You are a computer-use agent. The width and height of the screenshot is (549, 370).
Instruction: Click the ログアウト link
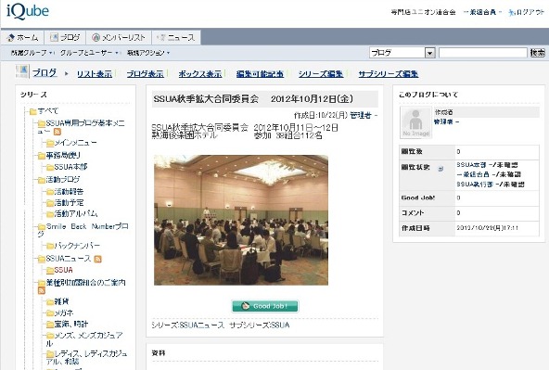tap(530, 12)
